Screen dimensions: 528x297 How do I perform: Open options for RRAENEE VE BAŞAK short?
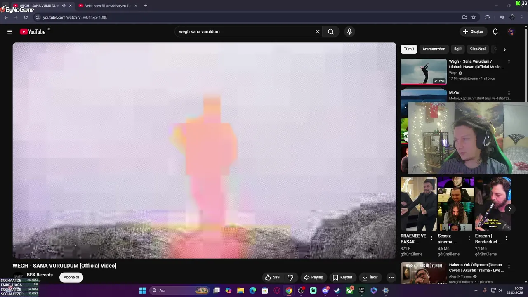pyautogui.click(x=432, y=238)
